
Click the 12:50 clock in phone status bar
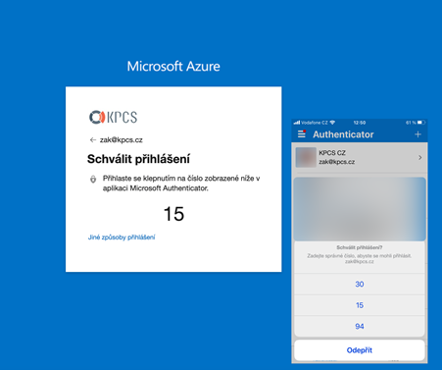click(x=360, y=123)
